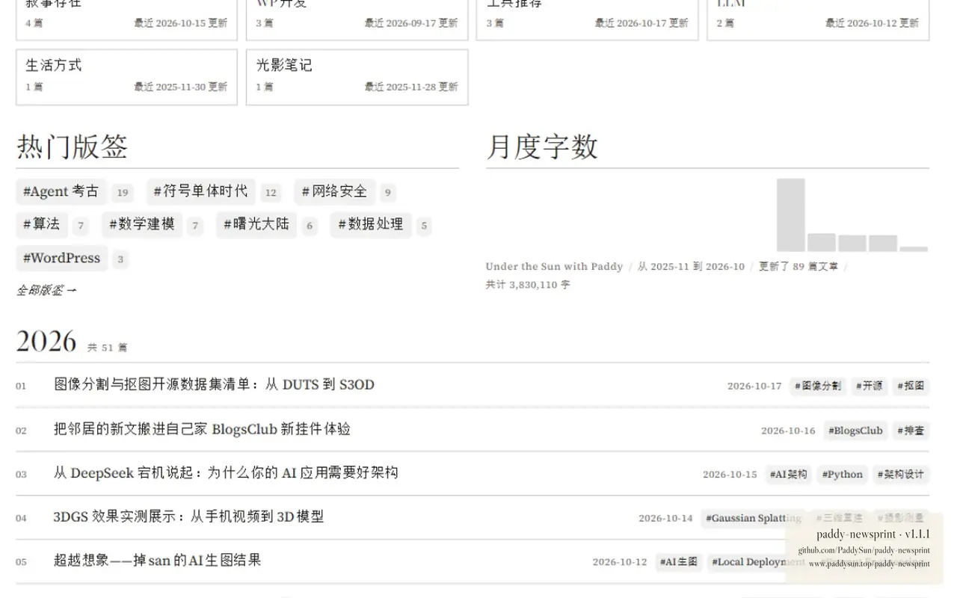
Task: Click the 共 51 篇 count beside 2026
Action: [108, 348]
